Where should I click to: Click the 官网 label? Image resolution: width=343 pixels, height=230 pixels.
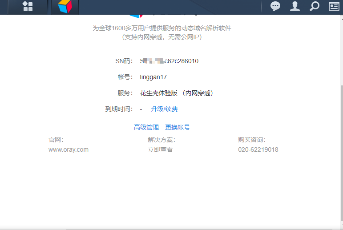pos(56,140)
